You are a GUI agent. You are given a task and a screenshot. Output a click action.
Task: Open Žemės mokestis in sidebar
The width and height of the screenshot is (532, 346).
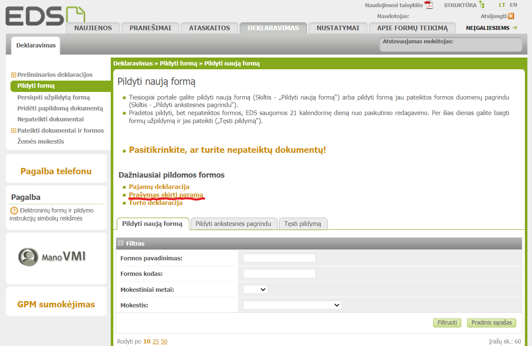41,142
